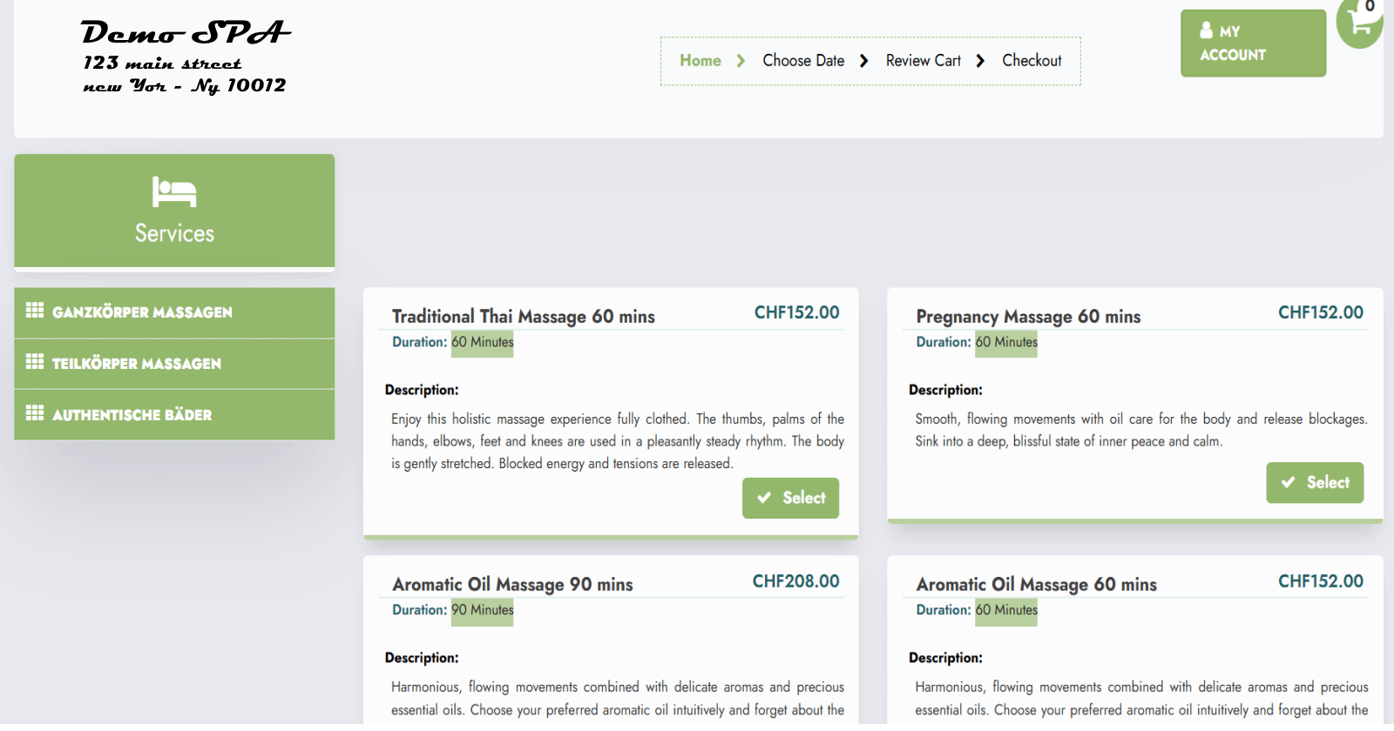Click grid icon beside Ganzkörper Massagen

point(35,311)
